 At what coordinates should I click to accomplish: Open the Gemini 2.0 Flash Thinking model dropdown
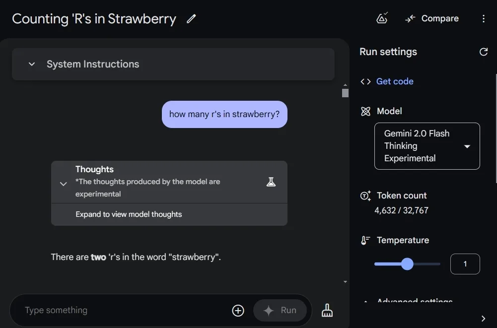[427, 146]
